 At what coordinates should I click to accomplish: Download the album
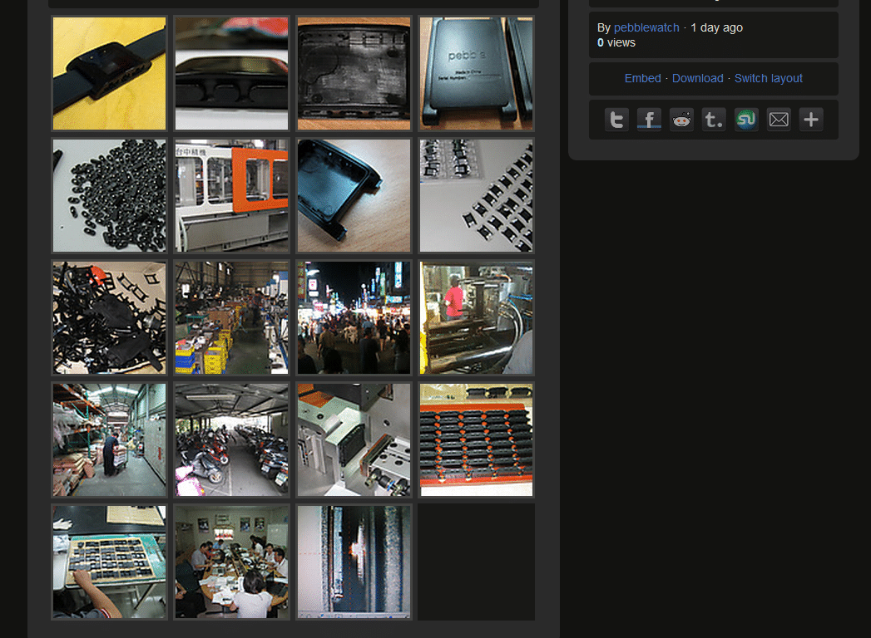click(x=697, y=78)
